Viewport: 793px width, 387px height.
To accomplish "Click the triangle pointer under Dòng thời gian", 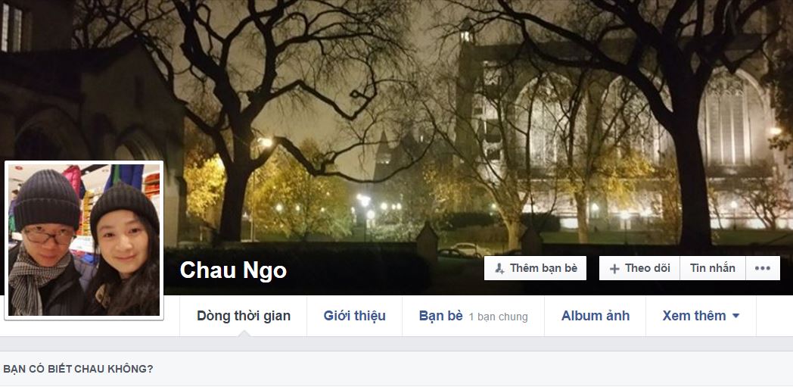I will [x=244, y=333].
